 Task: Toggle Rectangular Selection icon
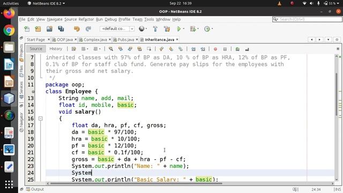click(149, 49)
